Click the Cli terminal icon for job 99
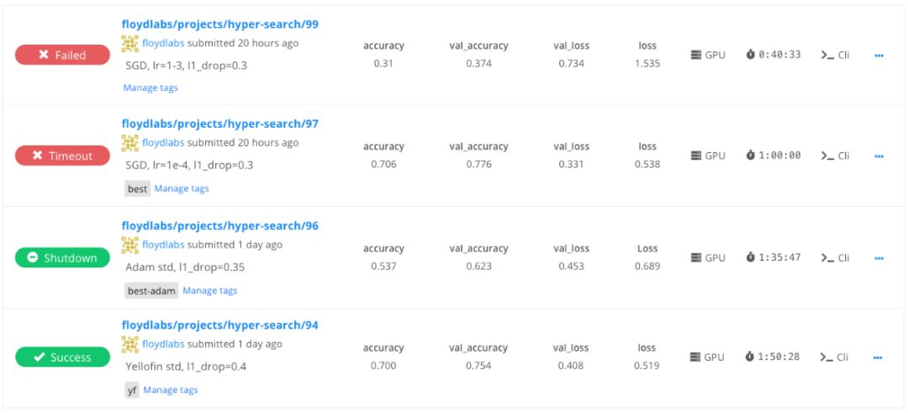 pos(827,56)
